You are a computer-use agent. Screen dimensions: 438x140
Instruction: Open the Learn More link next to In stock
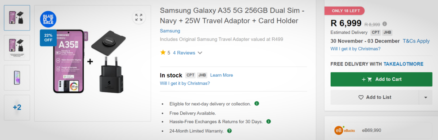pyautogui.click(x=222, y=75)
